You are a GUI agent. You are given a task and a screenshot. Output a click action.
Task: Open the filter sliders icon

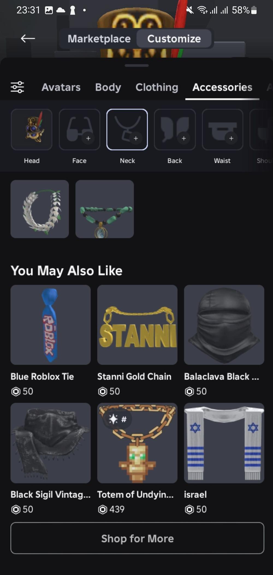[17, 87]
